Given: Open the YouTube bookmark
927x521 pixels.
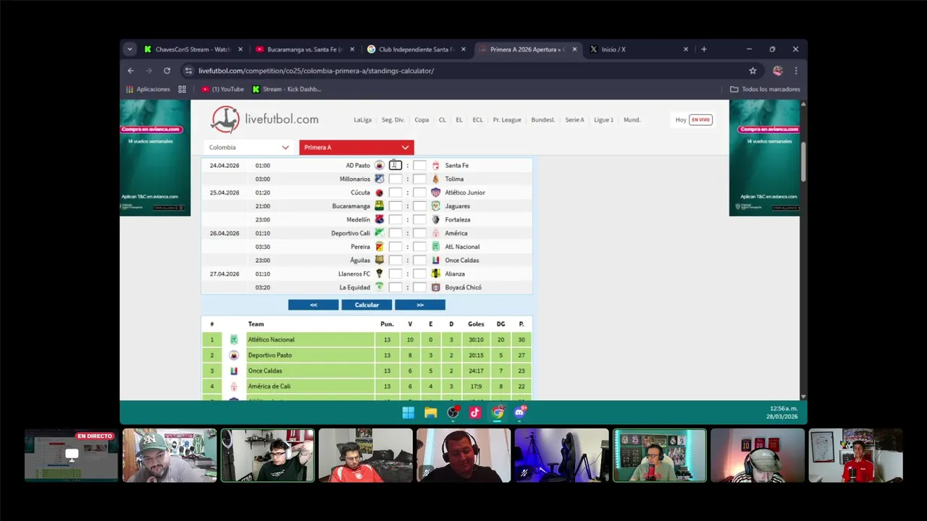Looking at the screenshot, I should click(223, 90).
